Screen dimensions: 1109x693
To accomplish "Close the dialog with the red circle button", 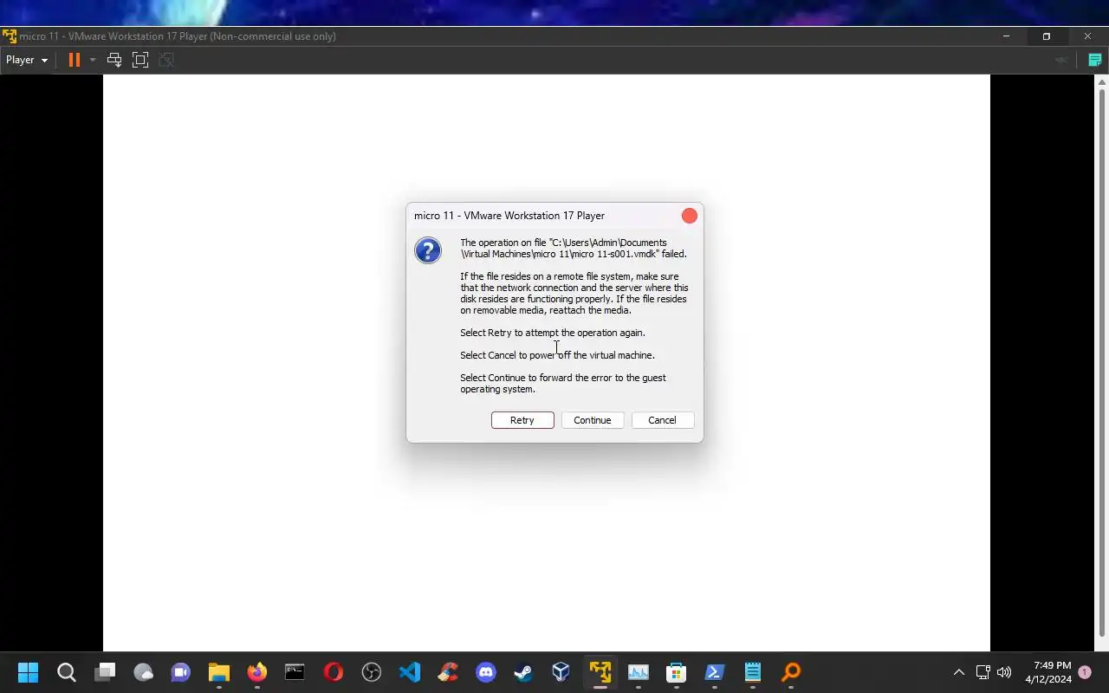I will [690, 216].
